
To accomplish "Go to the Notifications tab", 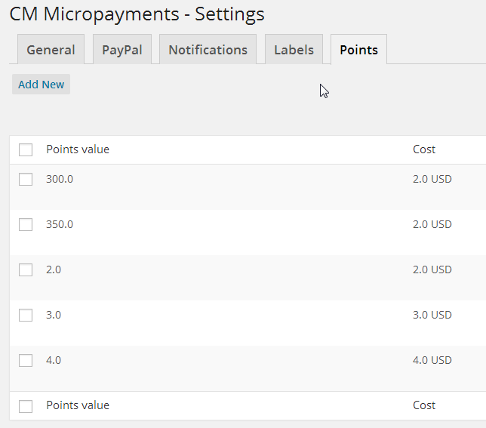I will click(x=208, y=50).
